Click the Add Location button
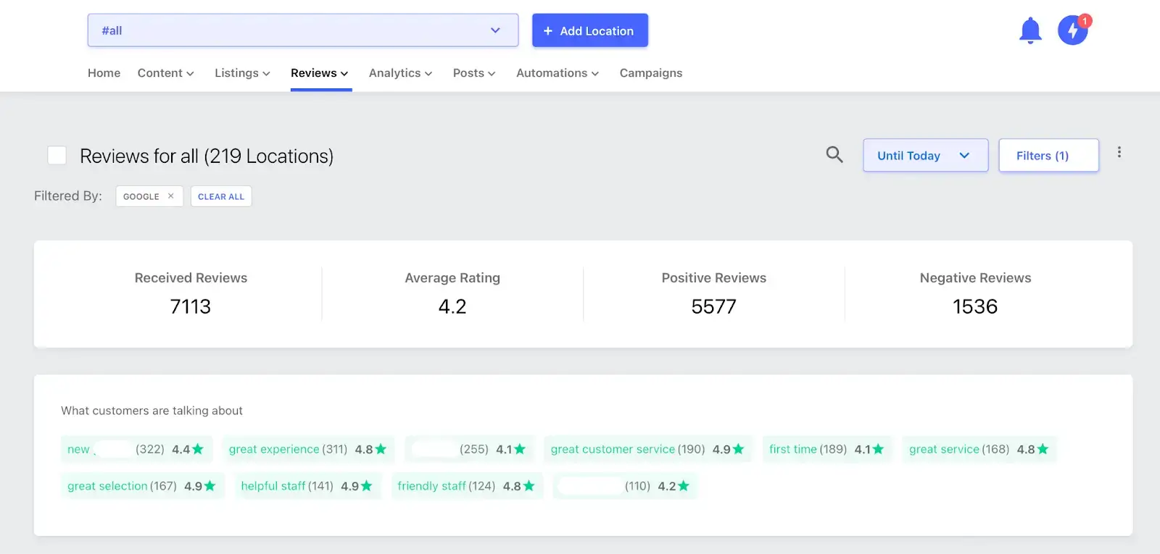 tap(590, 30)
